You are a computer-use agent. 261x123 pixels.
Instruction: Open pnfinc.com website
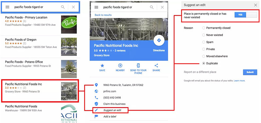pyautogui.click(x=110, y=91)
